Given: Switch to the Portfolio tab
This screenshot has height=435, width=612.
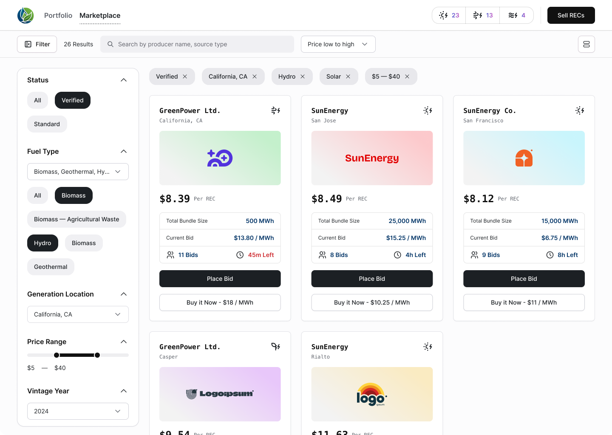Looking at the screenshot, I should 58,15.
